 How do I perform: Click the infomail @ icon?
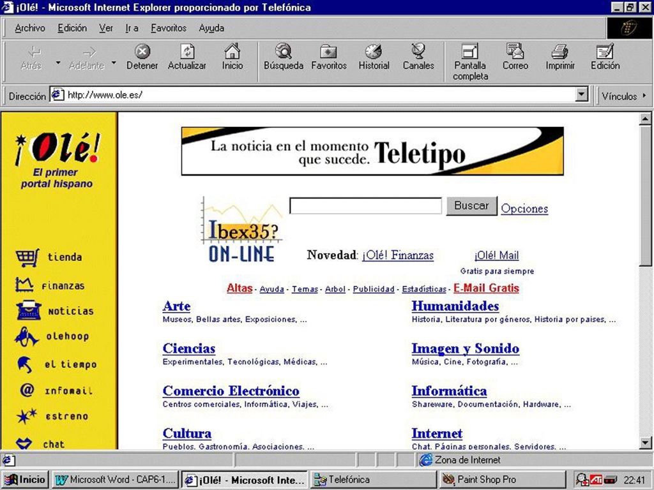27,389
